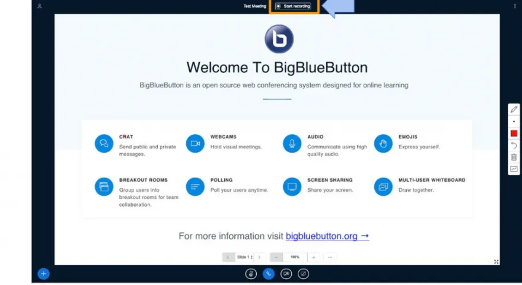The height and width of the screenshot is (285, 522).
Task: Click the BigBlueButton logo
Action: [x=279, y=39]
